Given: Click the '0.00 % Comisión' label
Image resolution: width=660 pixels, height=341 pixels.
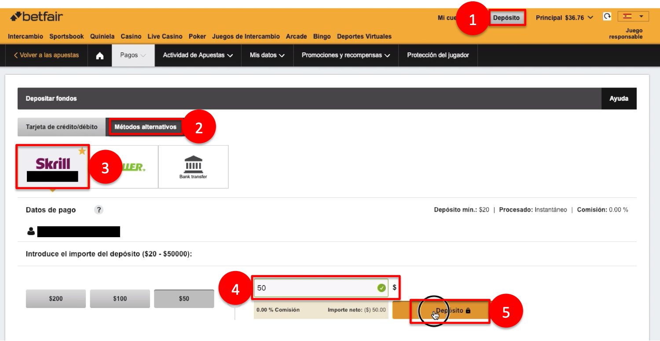Looking at the screenshot, I should (278, 310).
